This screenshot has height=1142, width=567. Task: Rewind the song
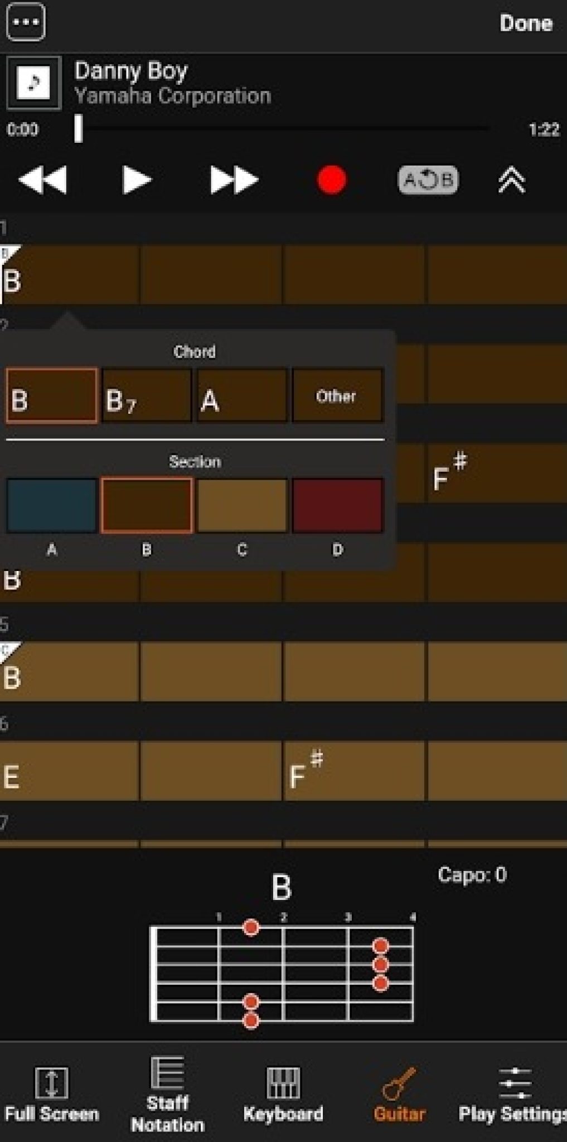tap(42, 180)
